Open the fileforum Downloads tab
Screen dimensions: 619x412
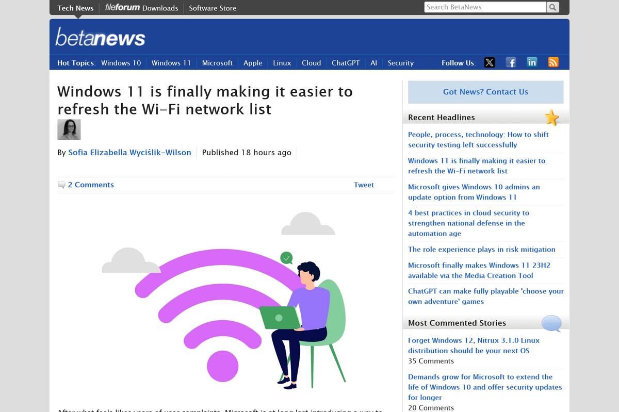coord(141,8)
